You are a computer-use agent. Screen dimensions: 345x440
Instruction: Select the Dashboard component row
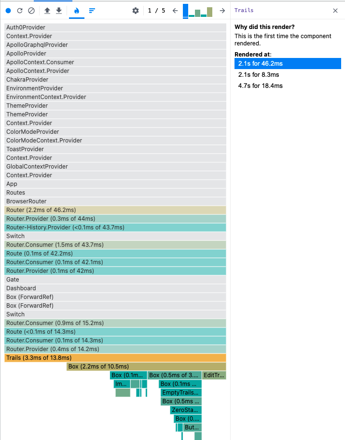pyautogui.click(x=115, y=288)
